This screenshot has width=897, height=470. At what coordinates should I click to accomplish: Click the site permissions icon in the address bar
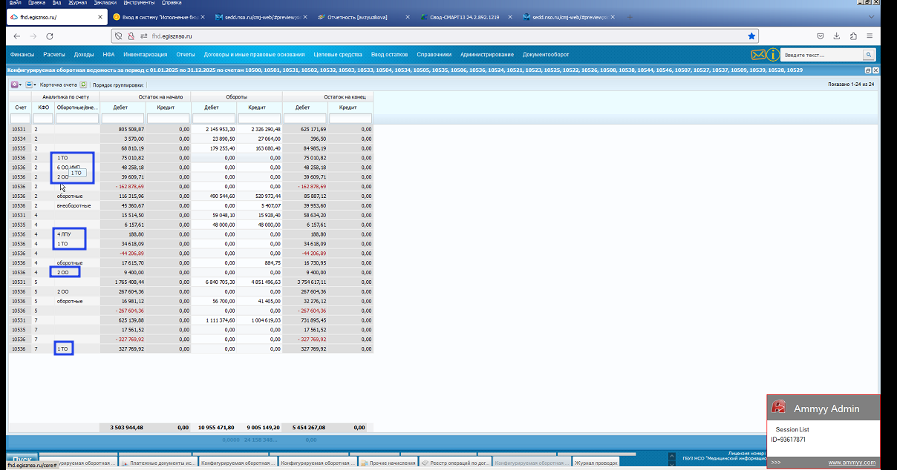pyautogui.click(x=143, y=36)
